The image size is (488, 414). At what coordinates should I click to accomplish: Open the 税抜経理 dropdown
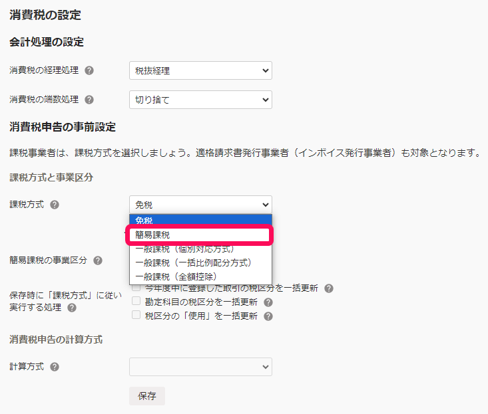point(200,70)
